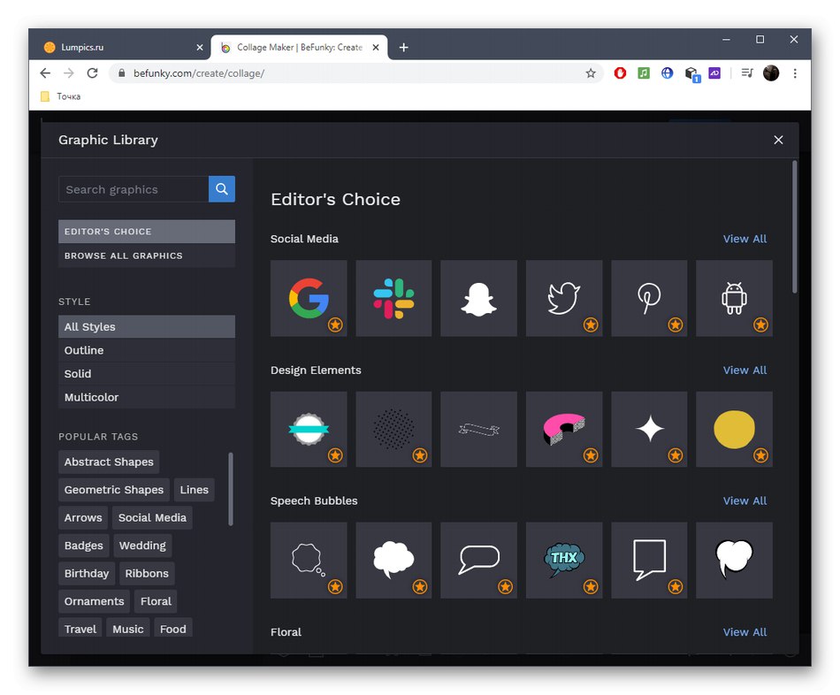This screenshot has width=840, height=695.
Task: View all Social Media graphics
Action: point(745,239)
